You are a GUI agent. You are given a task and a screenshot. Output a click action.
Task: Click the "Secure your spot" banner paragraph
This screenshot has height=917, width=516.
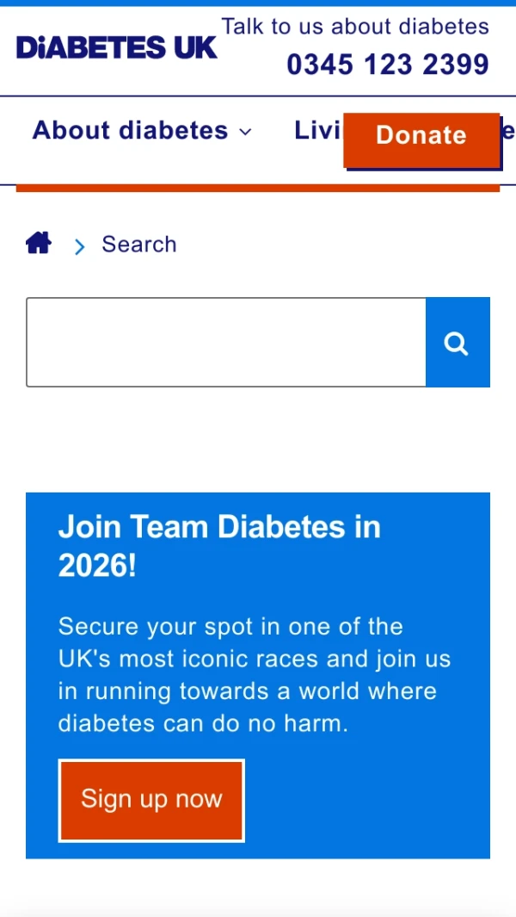254,675
